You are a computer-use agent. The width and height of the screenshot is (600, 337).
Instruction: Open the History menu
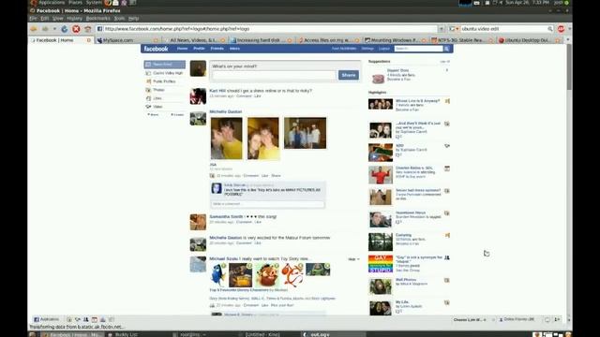click(x=75, y=19)
